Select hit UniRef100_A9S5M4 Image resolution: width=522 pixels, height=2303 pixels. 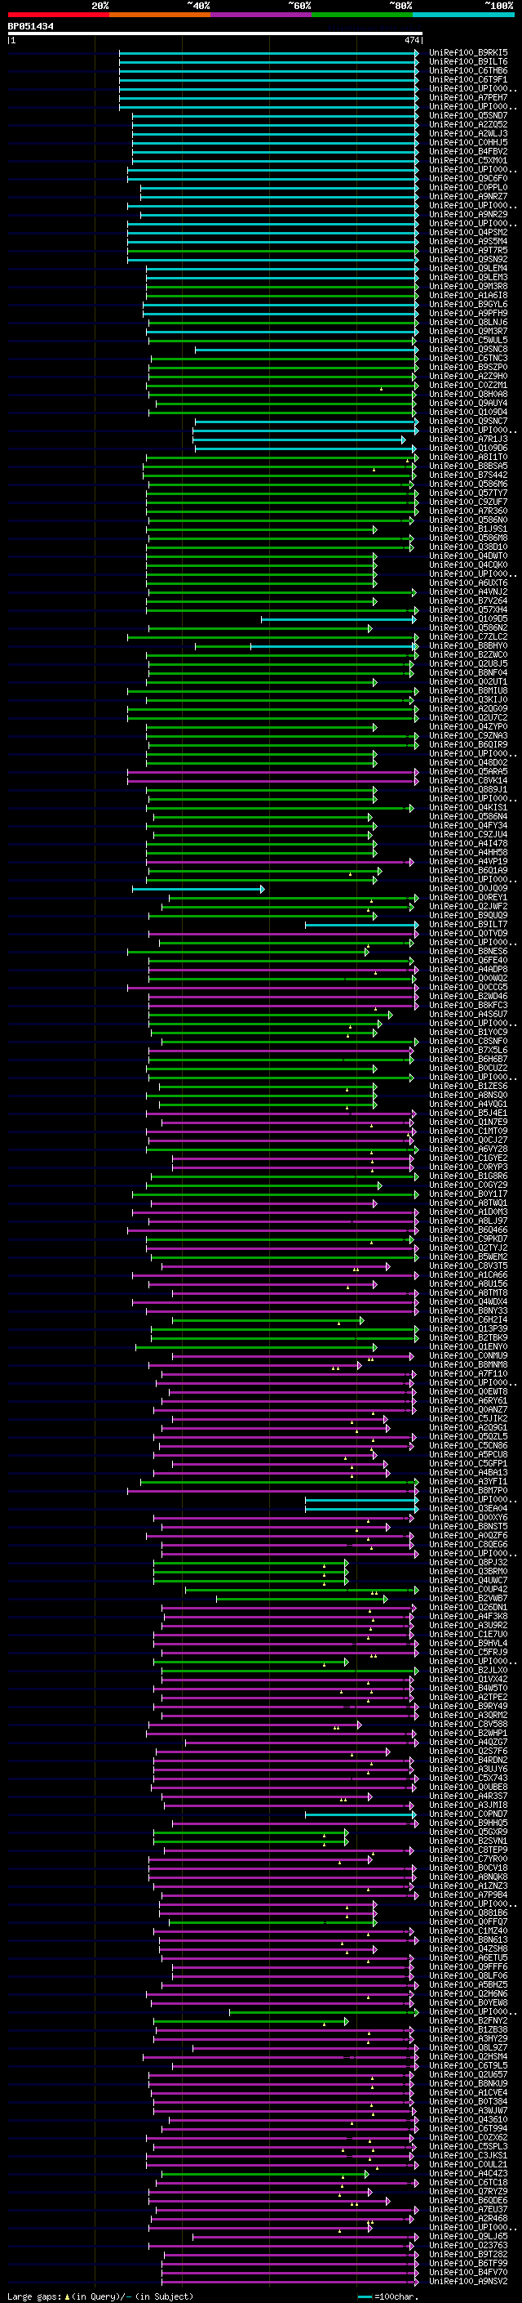(468, 241)
